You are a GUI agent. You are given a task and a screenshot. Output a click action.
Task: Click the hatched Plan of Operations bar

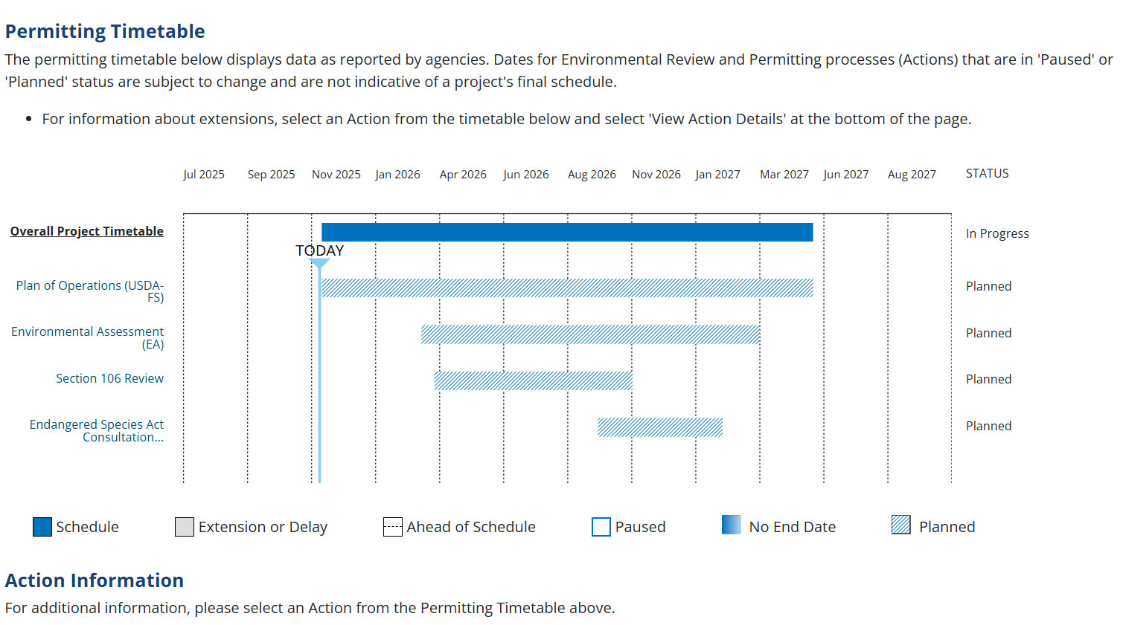coord(567,288)
